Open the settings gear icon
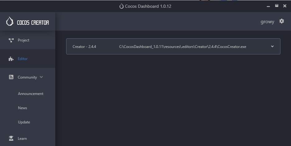The image size is (291, 146). 282,21
